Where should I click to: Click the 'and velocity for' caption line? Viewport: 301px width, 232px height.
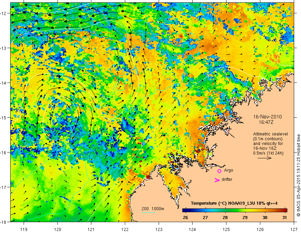pyautogui.click(x=268, y=144)
